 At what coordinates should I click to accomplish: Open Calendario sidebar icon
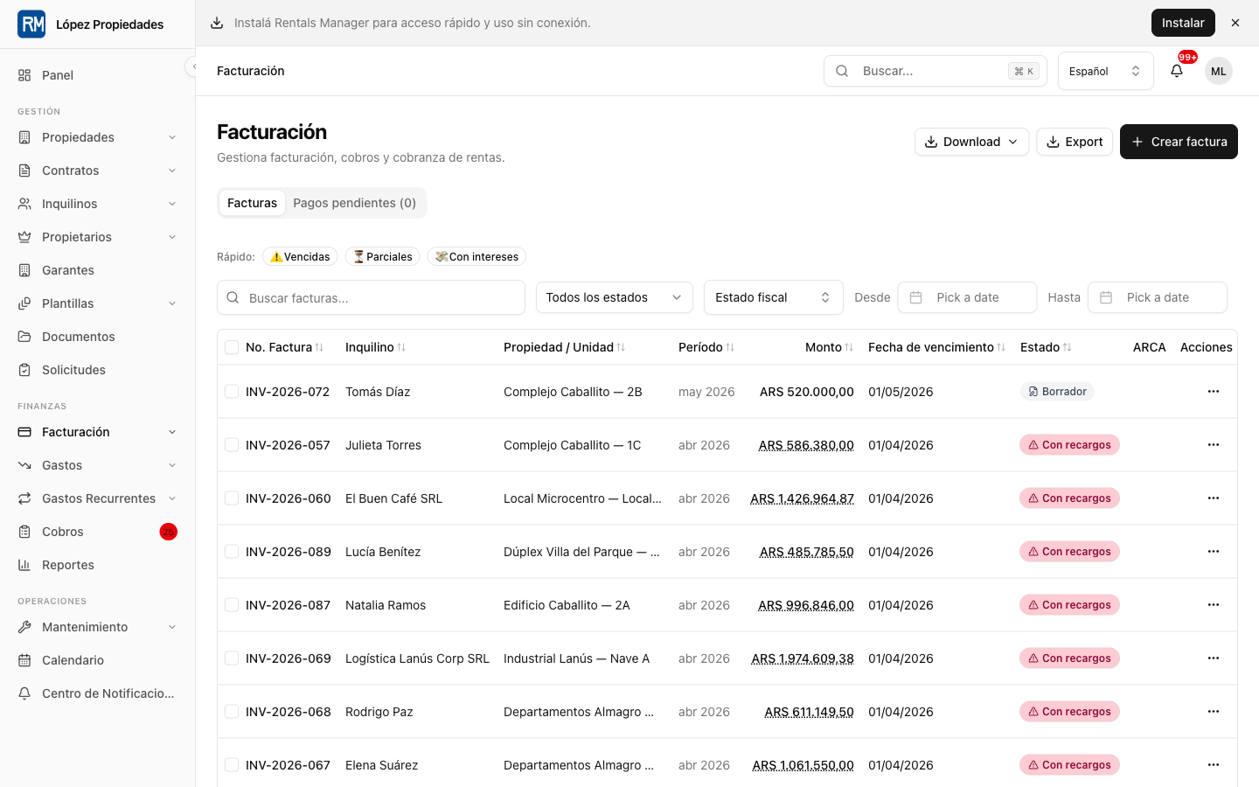[x=24, y=660]
